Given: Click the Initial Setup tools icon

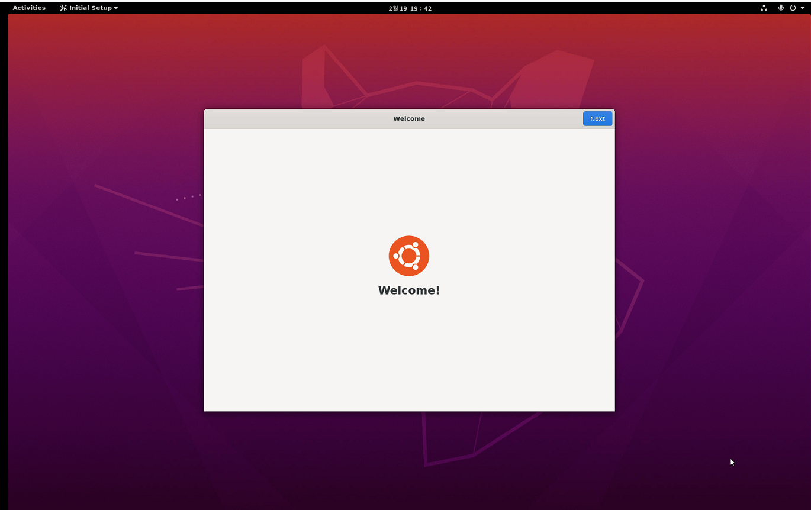Looking at the screenshot, I should pyautogui.click(x=63, y=8).
